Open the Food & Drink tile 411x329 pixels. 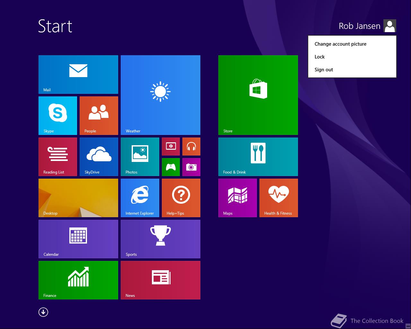258,157
